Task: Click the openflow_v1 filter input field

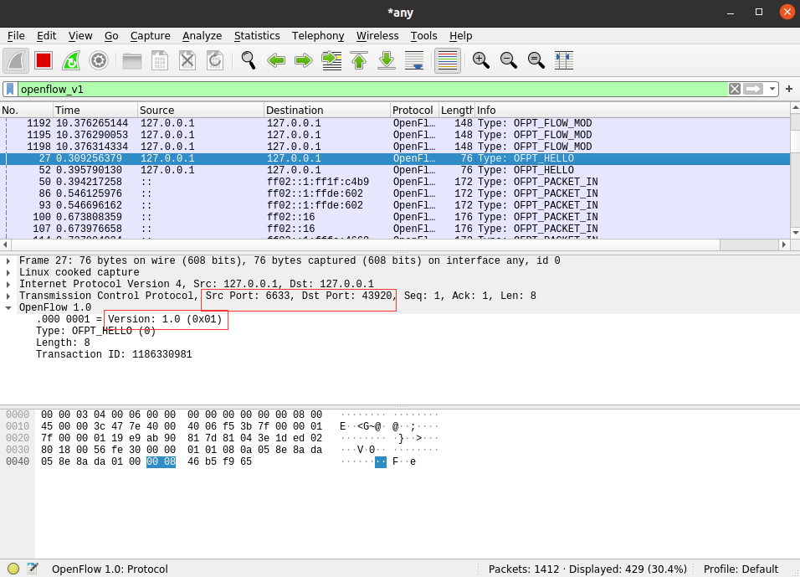Action: 372,90
